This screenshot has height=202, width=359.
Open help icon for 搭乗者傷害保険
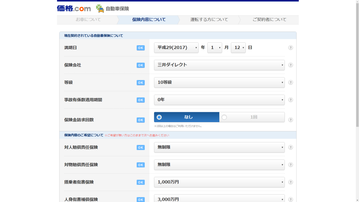point(291,182)
